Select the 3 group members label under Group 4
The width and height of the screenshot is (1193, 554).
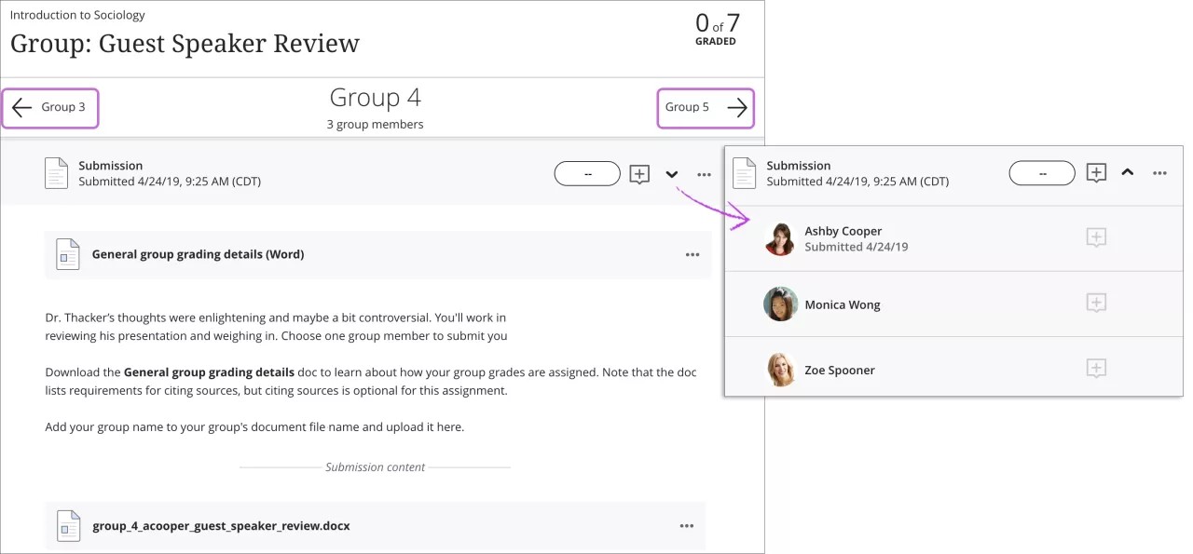375,123
